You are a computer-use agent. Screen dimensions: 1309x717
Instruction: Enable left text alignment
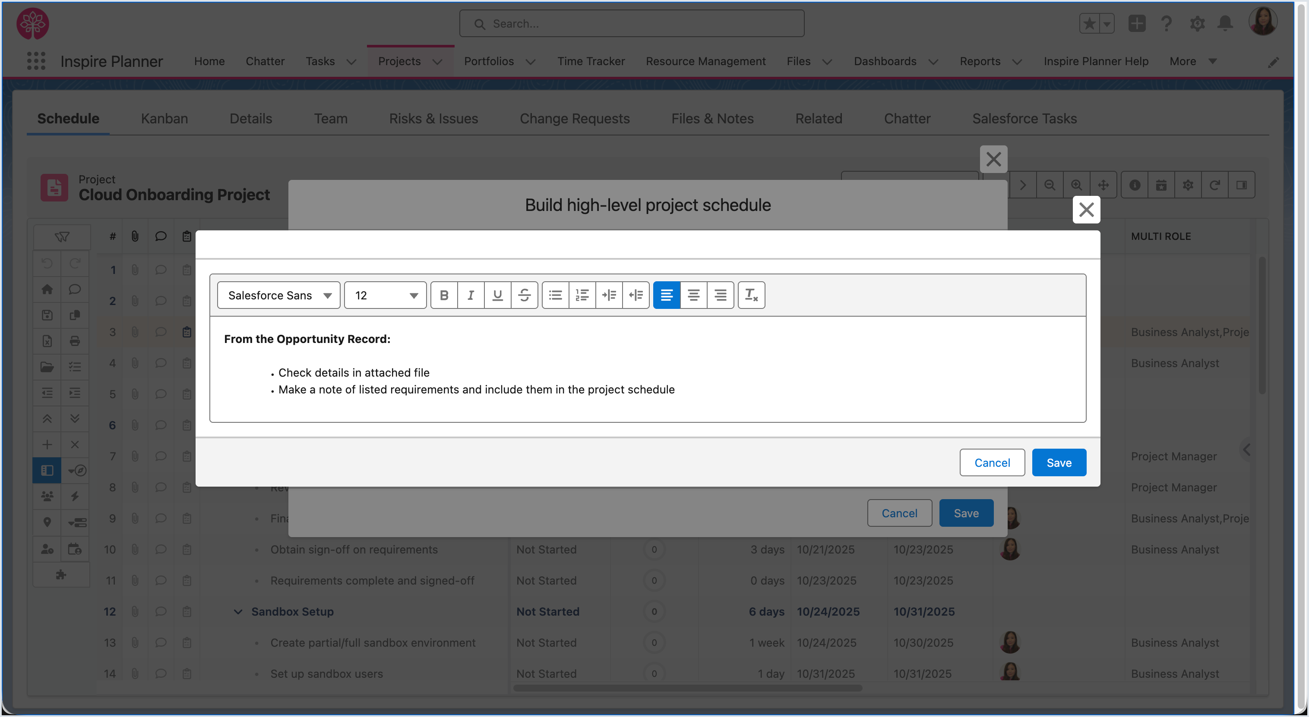click(x=666, y=295)
